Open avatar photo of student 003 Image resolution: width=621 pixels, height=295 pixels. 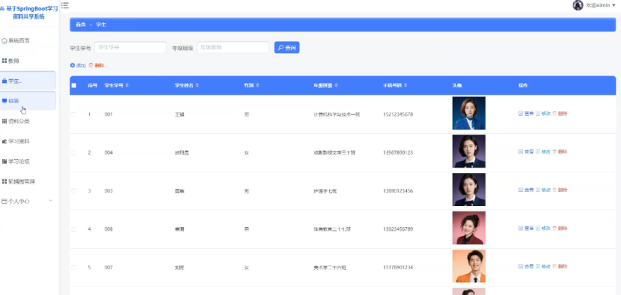pyautogui.click(x=469, y=190)
